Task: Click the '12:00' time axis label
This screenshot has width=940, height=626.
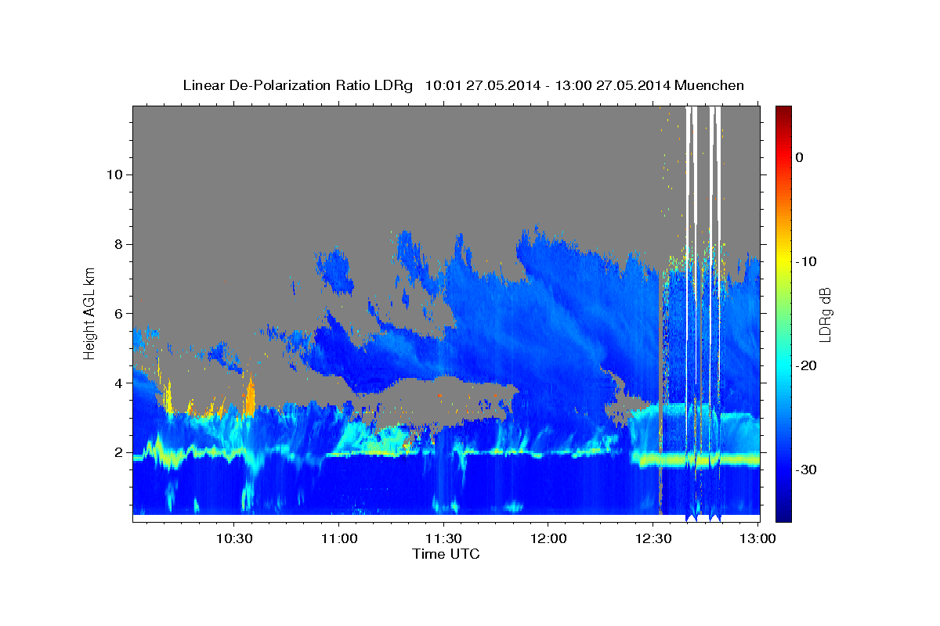Action: pyautogui.click(x=548, y=538)
